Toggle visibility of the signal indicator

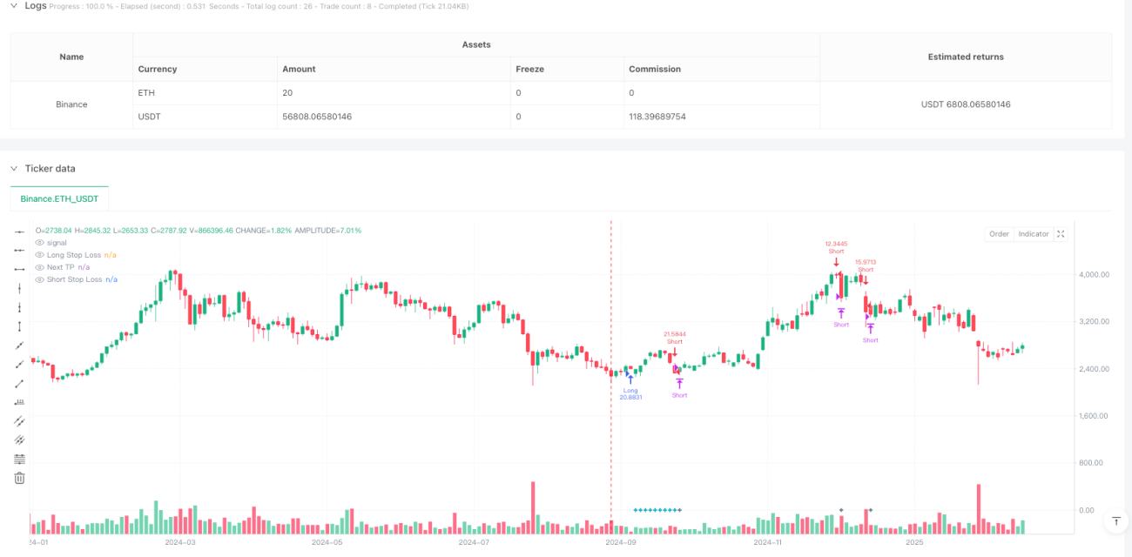39,243
